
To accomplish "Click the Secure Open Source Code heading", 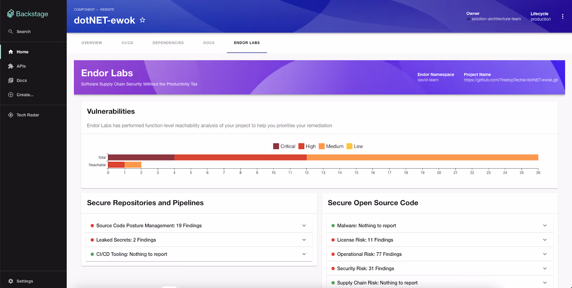I will pos(373,203).
